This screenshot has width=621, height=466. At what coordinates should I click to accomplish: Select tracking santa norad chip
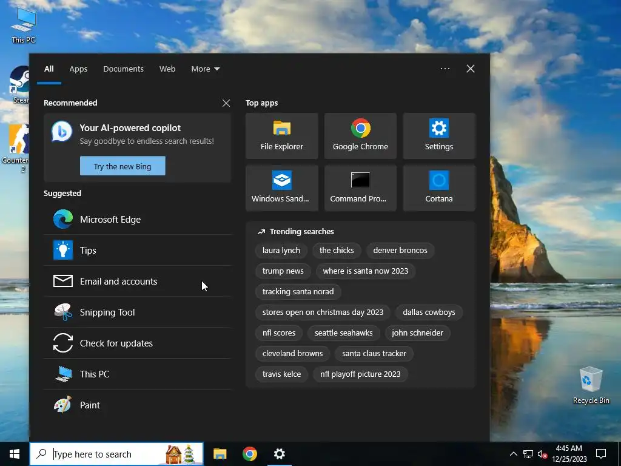(x=298, y=292)
